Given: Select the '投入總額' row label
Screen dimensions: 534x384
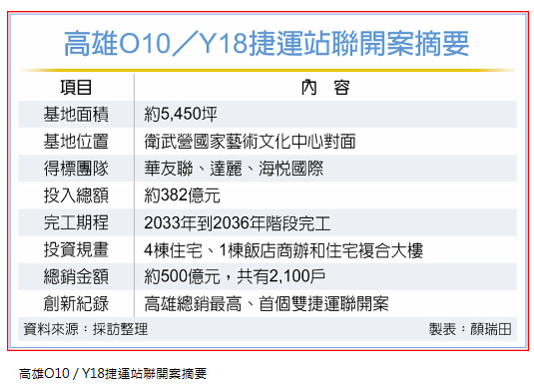Looking at the screenshot, I should point(76,195).
